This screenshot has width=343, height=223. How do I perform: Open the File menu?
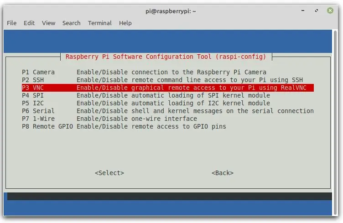pyautogui.click(x=11, y=23)
